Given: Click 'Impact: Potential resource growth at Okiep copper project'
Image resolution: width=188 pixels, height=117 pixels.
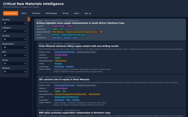Looking at the screenshot, I should click(x=78, y=72).
